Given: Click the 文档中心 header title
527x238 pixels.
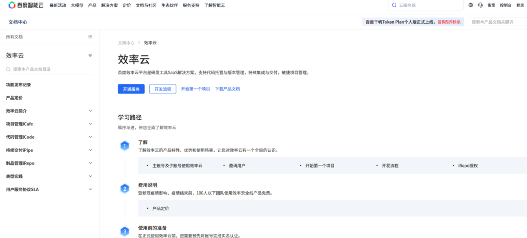Looking at the screenshot, I should tap(18, 22).
